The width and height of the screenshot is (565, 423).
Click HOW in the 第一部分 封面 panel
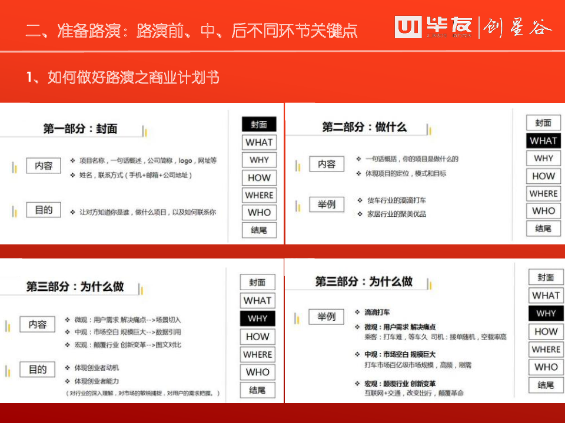pyautogui.click(x=259, y=177)
